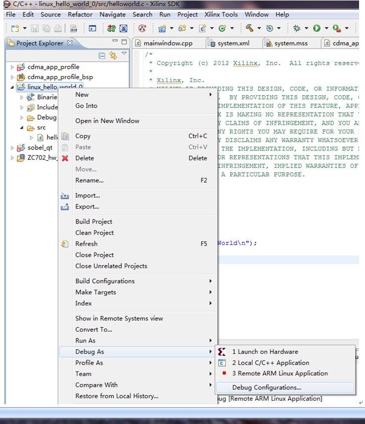Click the red circular repository toolbar icon
The width and height of the screenshot is (365, 424).
pyautogui.click(x=142, y=28)
